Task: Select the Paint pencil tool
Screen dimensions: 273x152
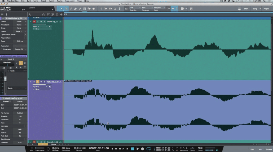Action: 80,9
